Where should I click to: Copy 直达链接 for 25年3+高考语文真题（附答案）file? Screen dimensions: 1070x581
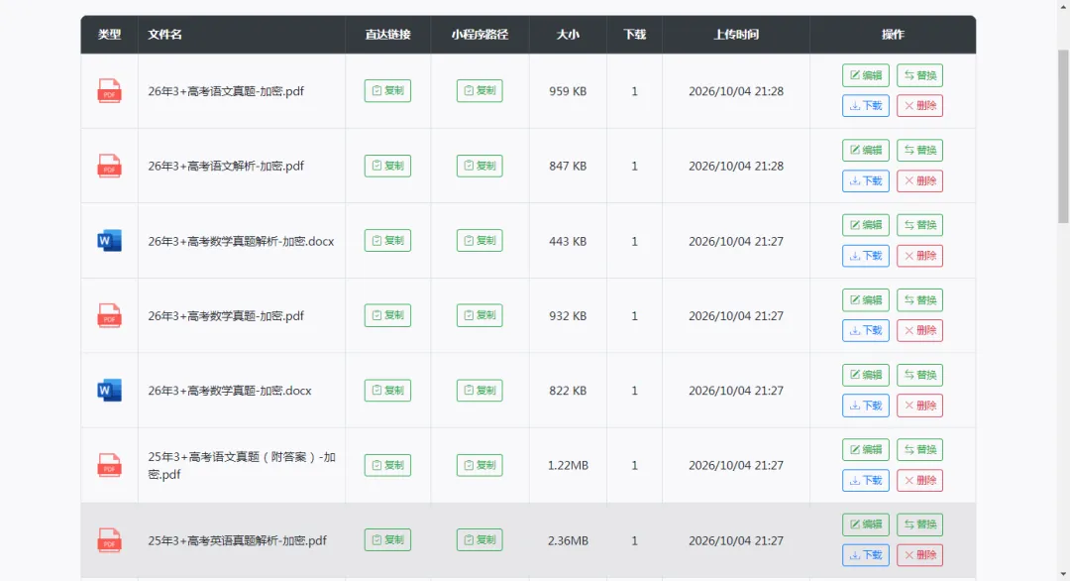click(x=387, y=465)
